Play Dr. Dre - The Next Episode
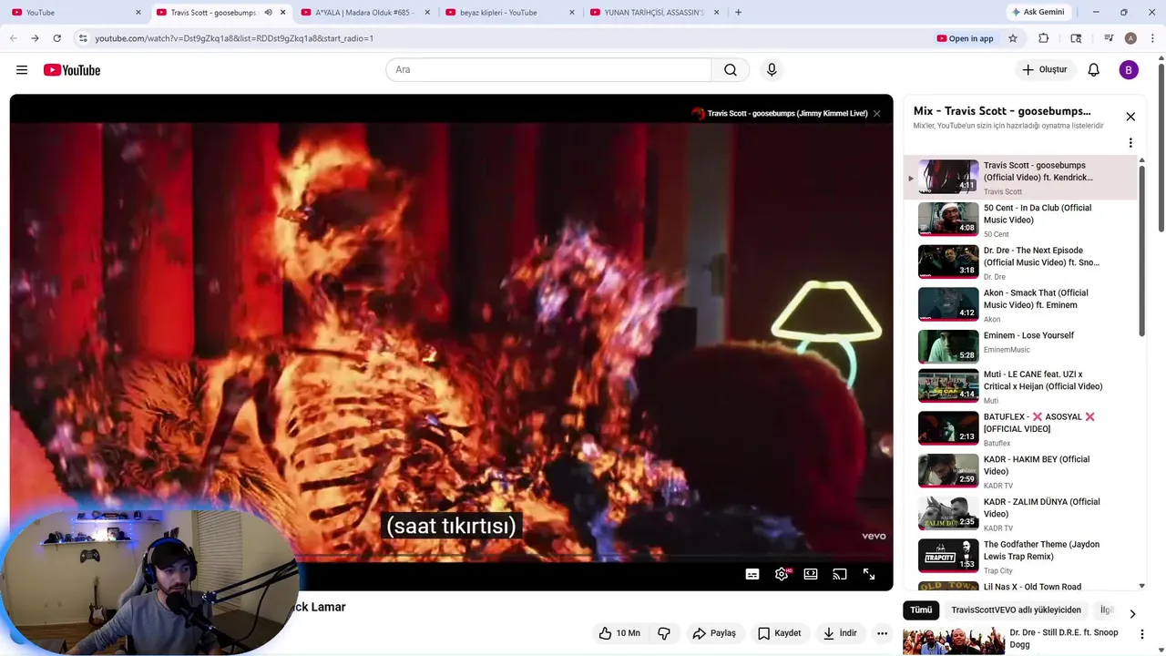Screen dimensions: 1166x656 coord(1020,262)
